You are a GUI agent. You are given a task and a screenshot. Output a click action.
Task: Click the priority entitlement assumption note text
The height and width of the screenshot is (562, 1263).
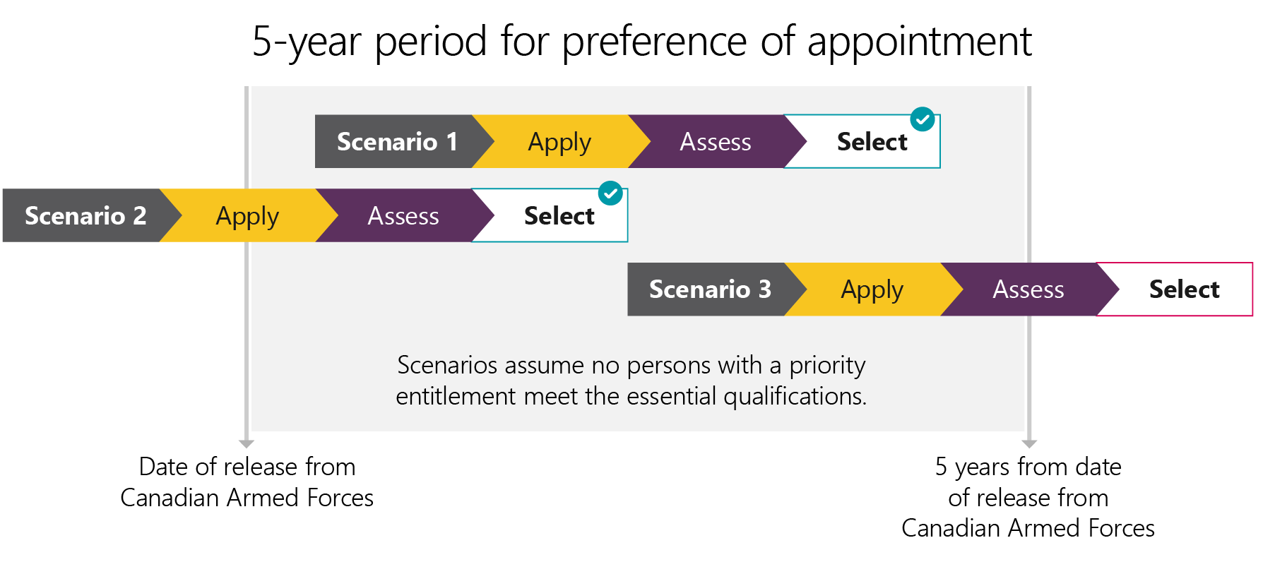(x=631, y=381)
